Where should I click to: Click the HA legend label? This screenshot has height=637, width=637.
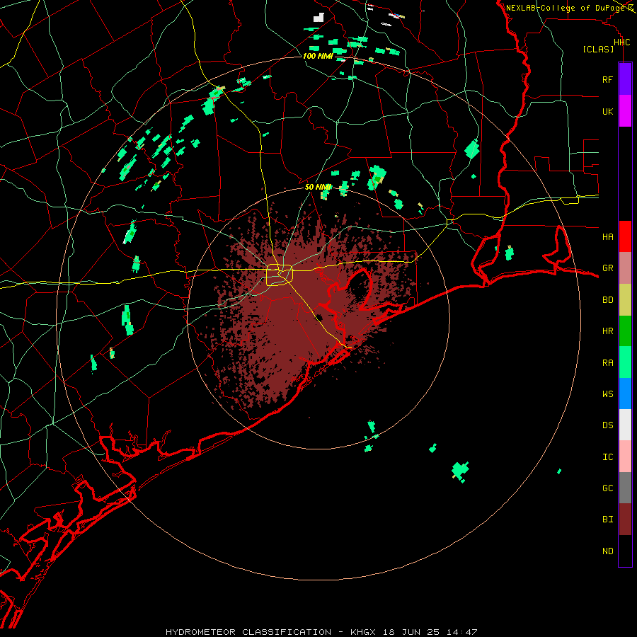[x=607, y=237]
